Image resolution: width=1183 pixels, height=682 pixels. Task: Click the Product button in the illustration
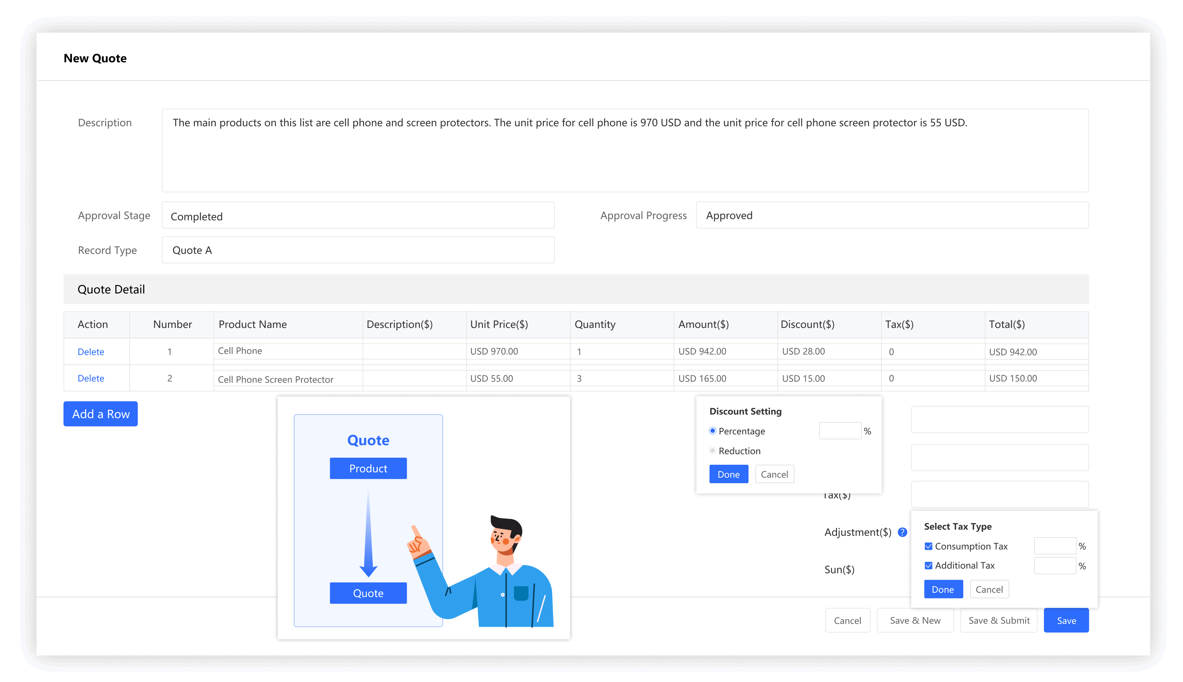tap(368, 468)
